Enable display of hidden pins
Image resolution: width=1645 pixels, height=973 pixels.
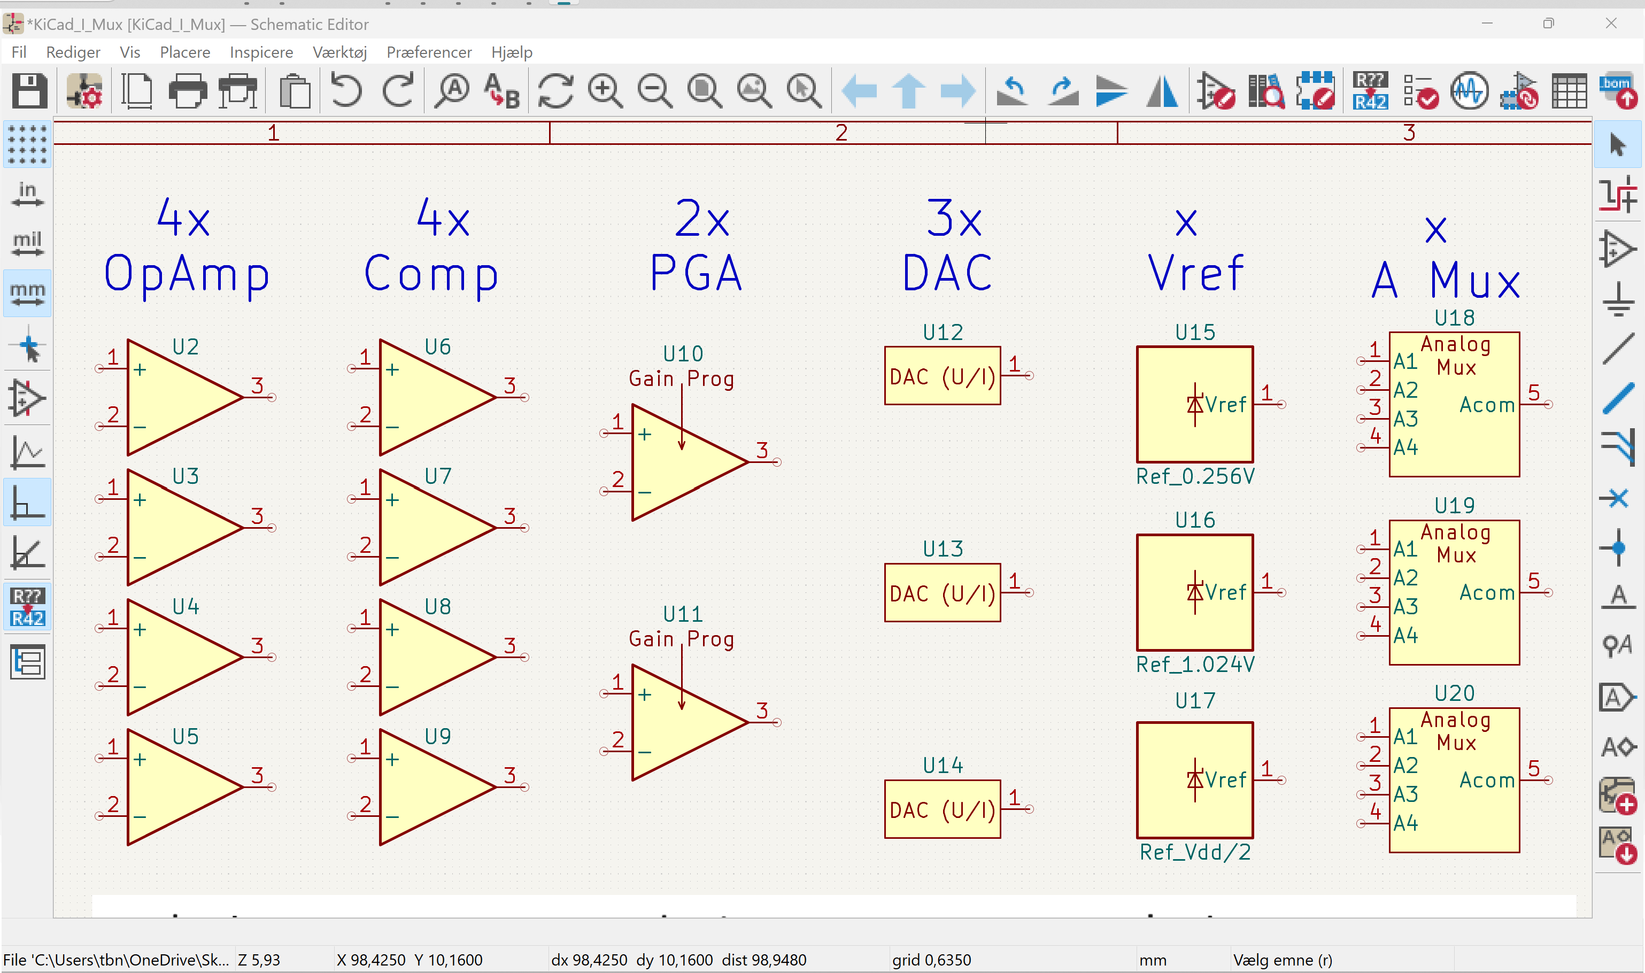tap(27, 396)
